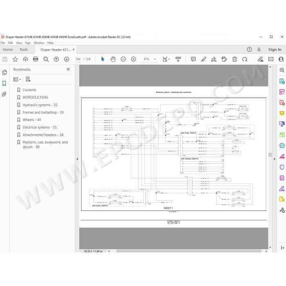This screenshot has height=286, width=286.
Task: Activate the Hand pan tool
Action: [113, 59]
